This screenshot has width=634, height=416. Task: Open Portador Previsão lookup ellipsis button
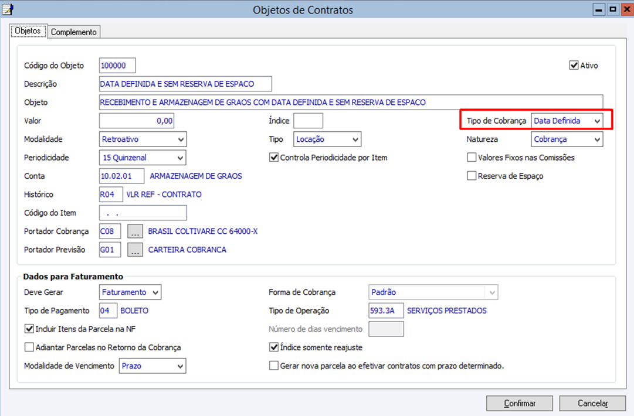pyautogui.click(x=135, y=250)
